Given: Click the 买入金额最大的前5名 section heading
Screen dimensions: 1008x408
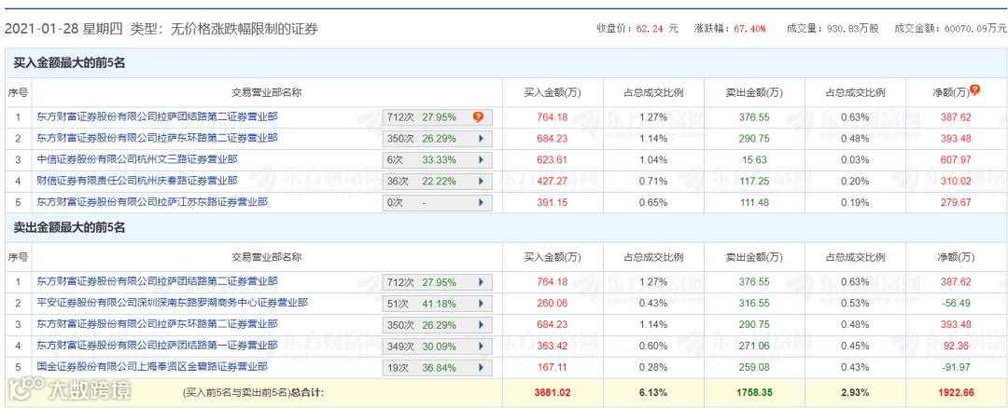Looking at the screenshot, I should pos(69,63).
